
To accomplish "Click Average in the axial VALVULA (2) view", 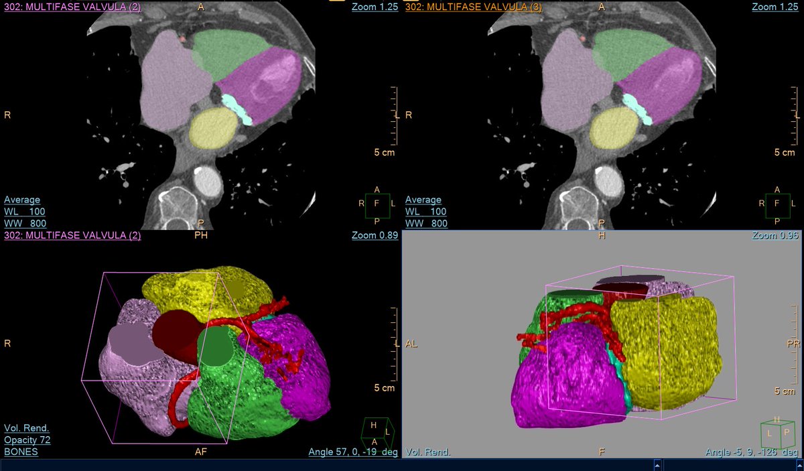I will (x=22, y=200).
